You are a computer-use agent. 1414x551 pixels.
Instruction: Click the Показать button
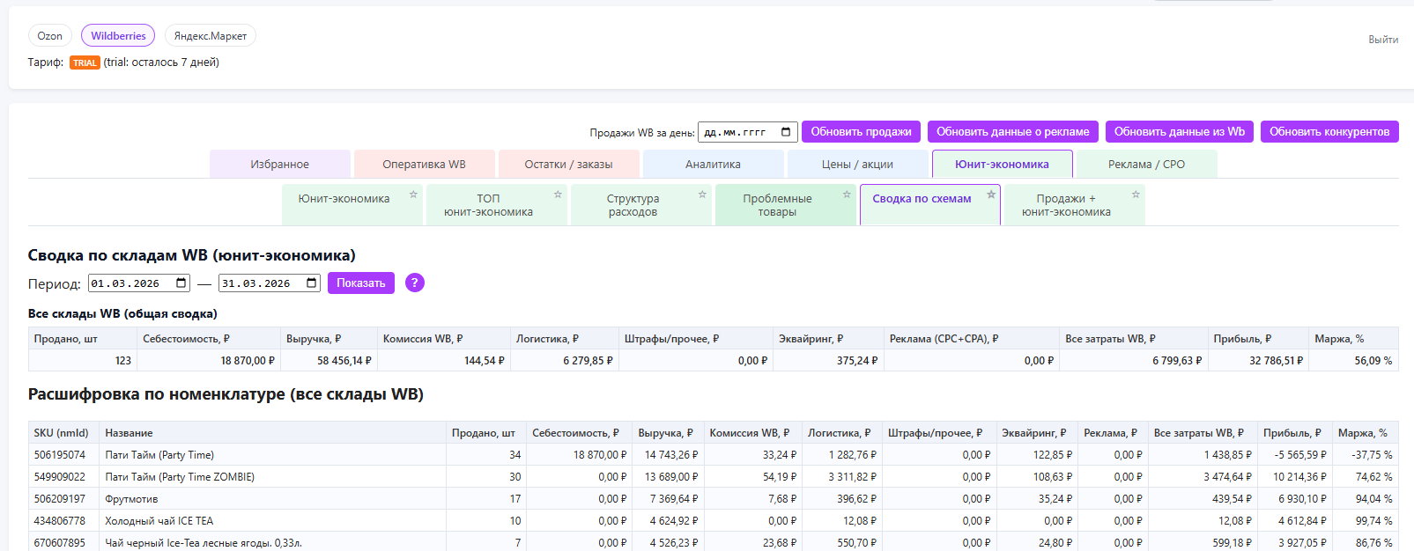coord(361,283)
